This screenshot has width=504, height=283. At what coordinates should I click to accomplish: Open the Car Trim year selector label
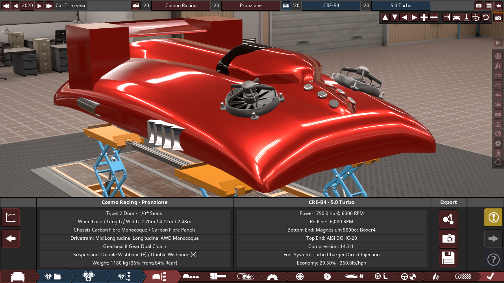(x=70, y=6)
